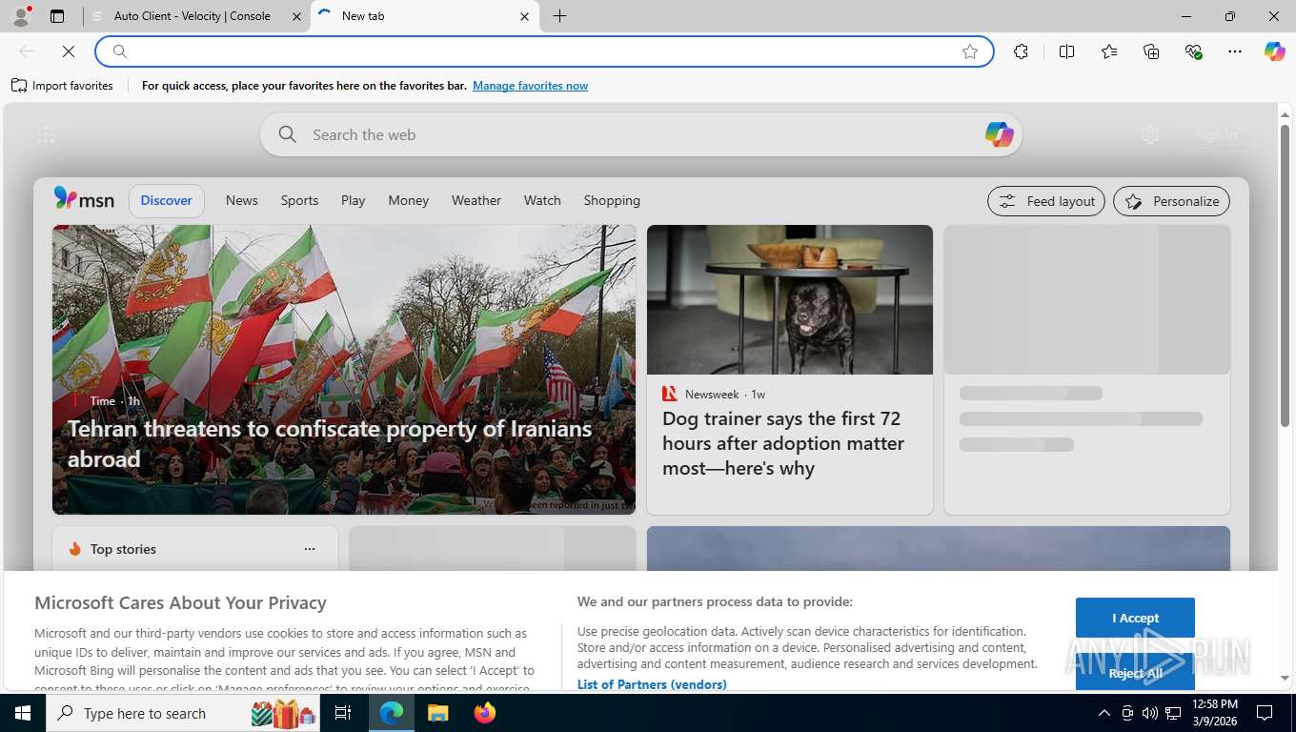Click the page vertical scrollbar thumb

pos(1285,274)
